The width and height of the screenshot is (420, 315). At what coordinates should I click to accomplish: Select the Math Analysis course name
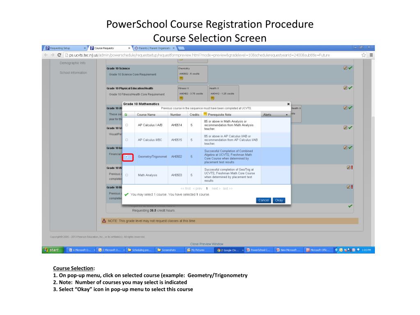(x=148, y=175)
